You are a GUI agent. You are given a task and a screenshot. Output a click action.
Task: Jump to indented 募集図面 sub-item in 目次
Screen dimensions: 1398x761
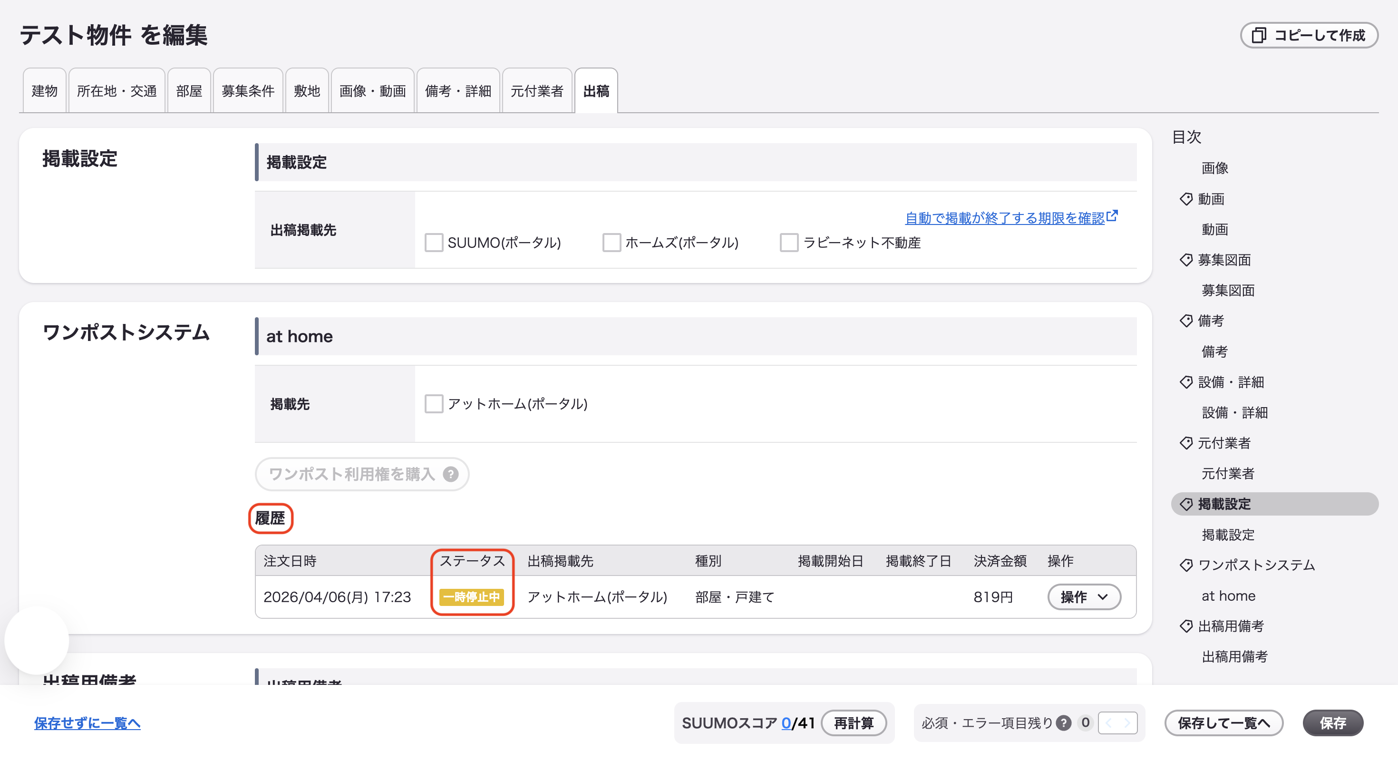(x=1228, y=290)
